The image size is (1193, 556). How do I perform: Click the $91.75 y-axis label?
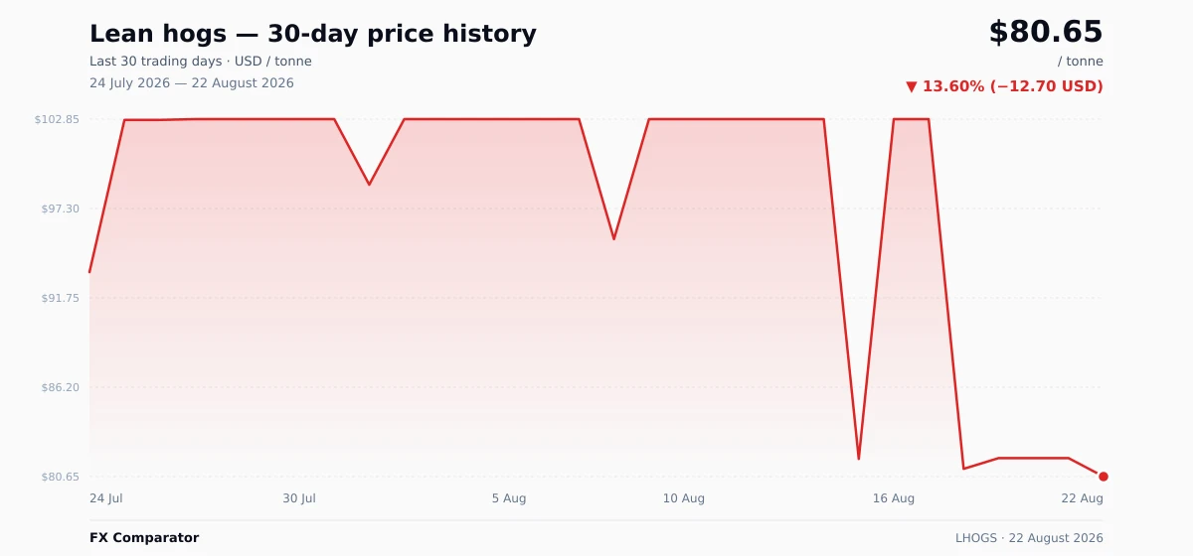(x=60, y=298)
